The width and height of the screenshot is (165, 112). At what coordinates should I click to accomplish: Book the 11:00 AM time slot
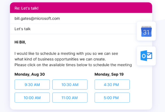coord(70,98)
